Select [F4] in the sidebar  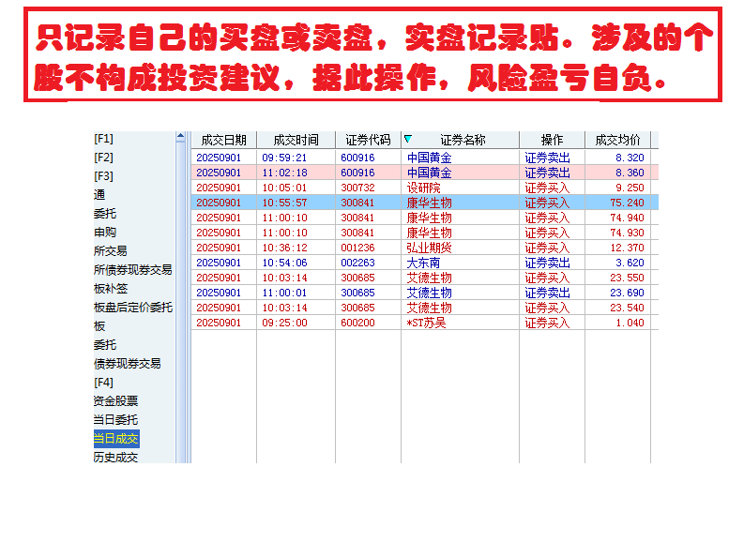(x=103, y=383)
